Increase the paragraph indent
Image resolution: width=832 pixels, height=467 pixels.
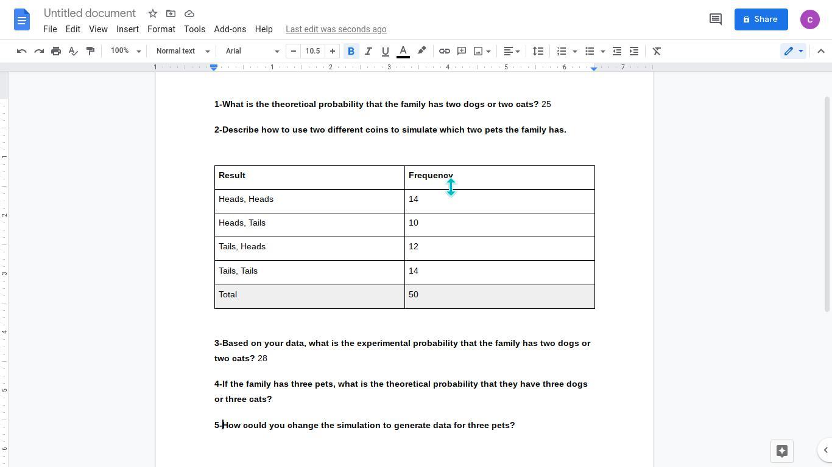click(x=634, y=51)
